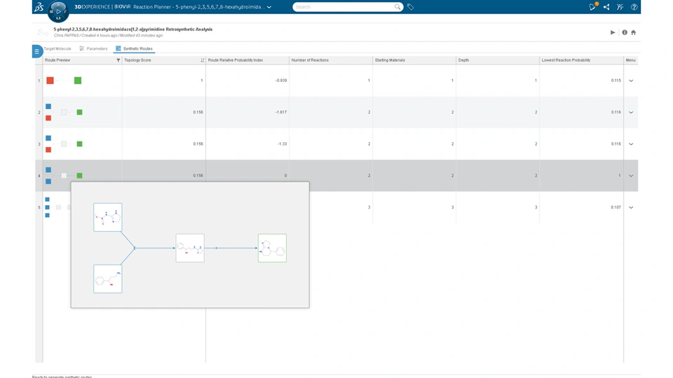Click the Topology Score column header

pos(137,60)
